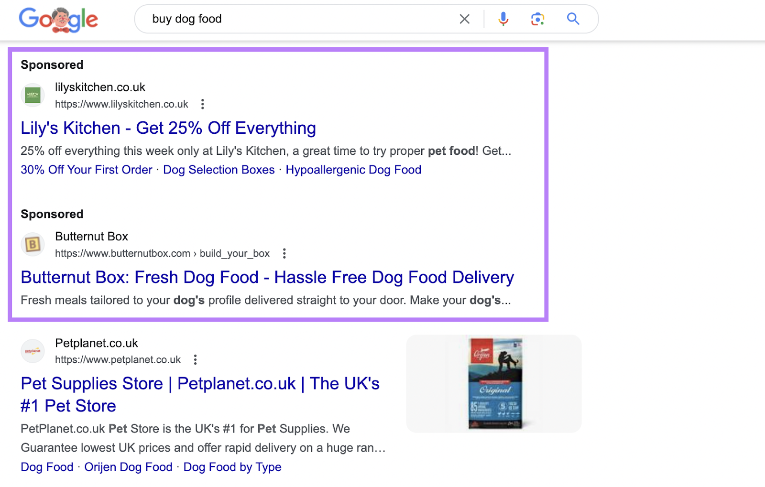The image size is (765, 487).
Task: Click the Orijen dog food product thumbnail
Action: click(493, 383)
